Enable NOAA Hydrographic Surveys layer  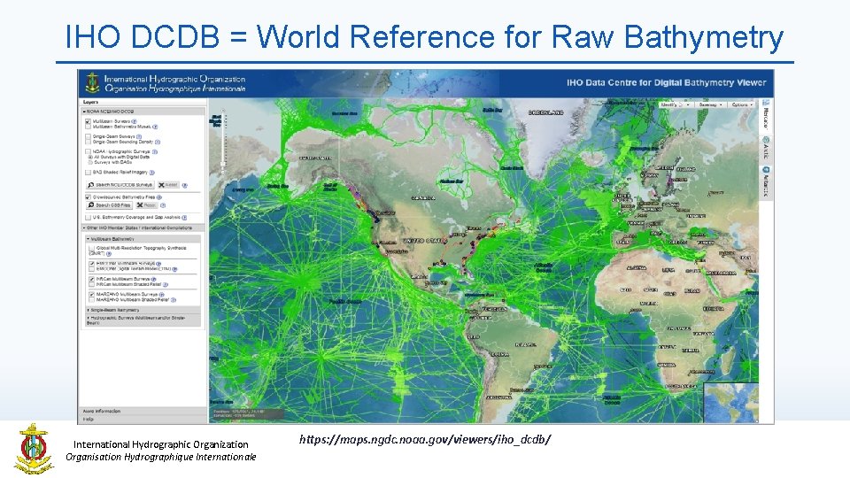click(x=88, y=151)
